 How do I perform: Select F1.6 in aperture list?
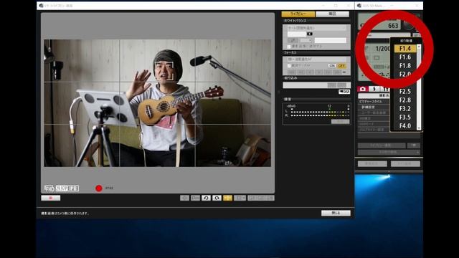point(405,57)
